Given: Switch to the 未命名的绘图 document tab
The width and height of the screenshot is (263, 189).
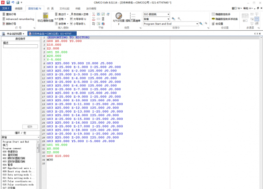Looking at the screenshot, I should tap(14, 34).
